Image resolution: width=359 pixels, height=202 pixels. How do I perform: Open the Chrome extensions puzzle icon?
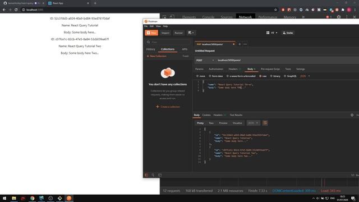click(x=343, y=10)
